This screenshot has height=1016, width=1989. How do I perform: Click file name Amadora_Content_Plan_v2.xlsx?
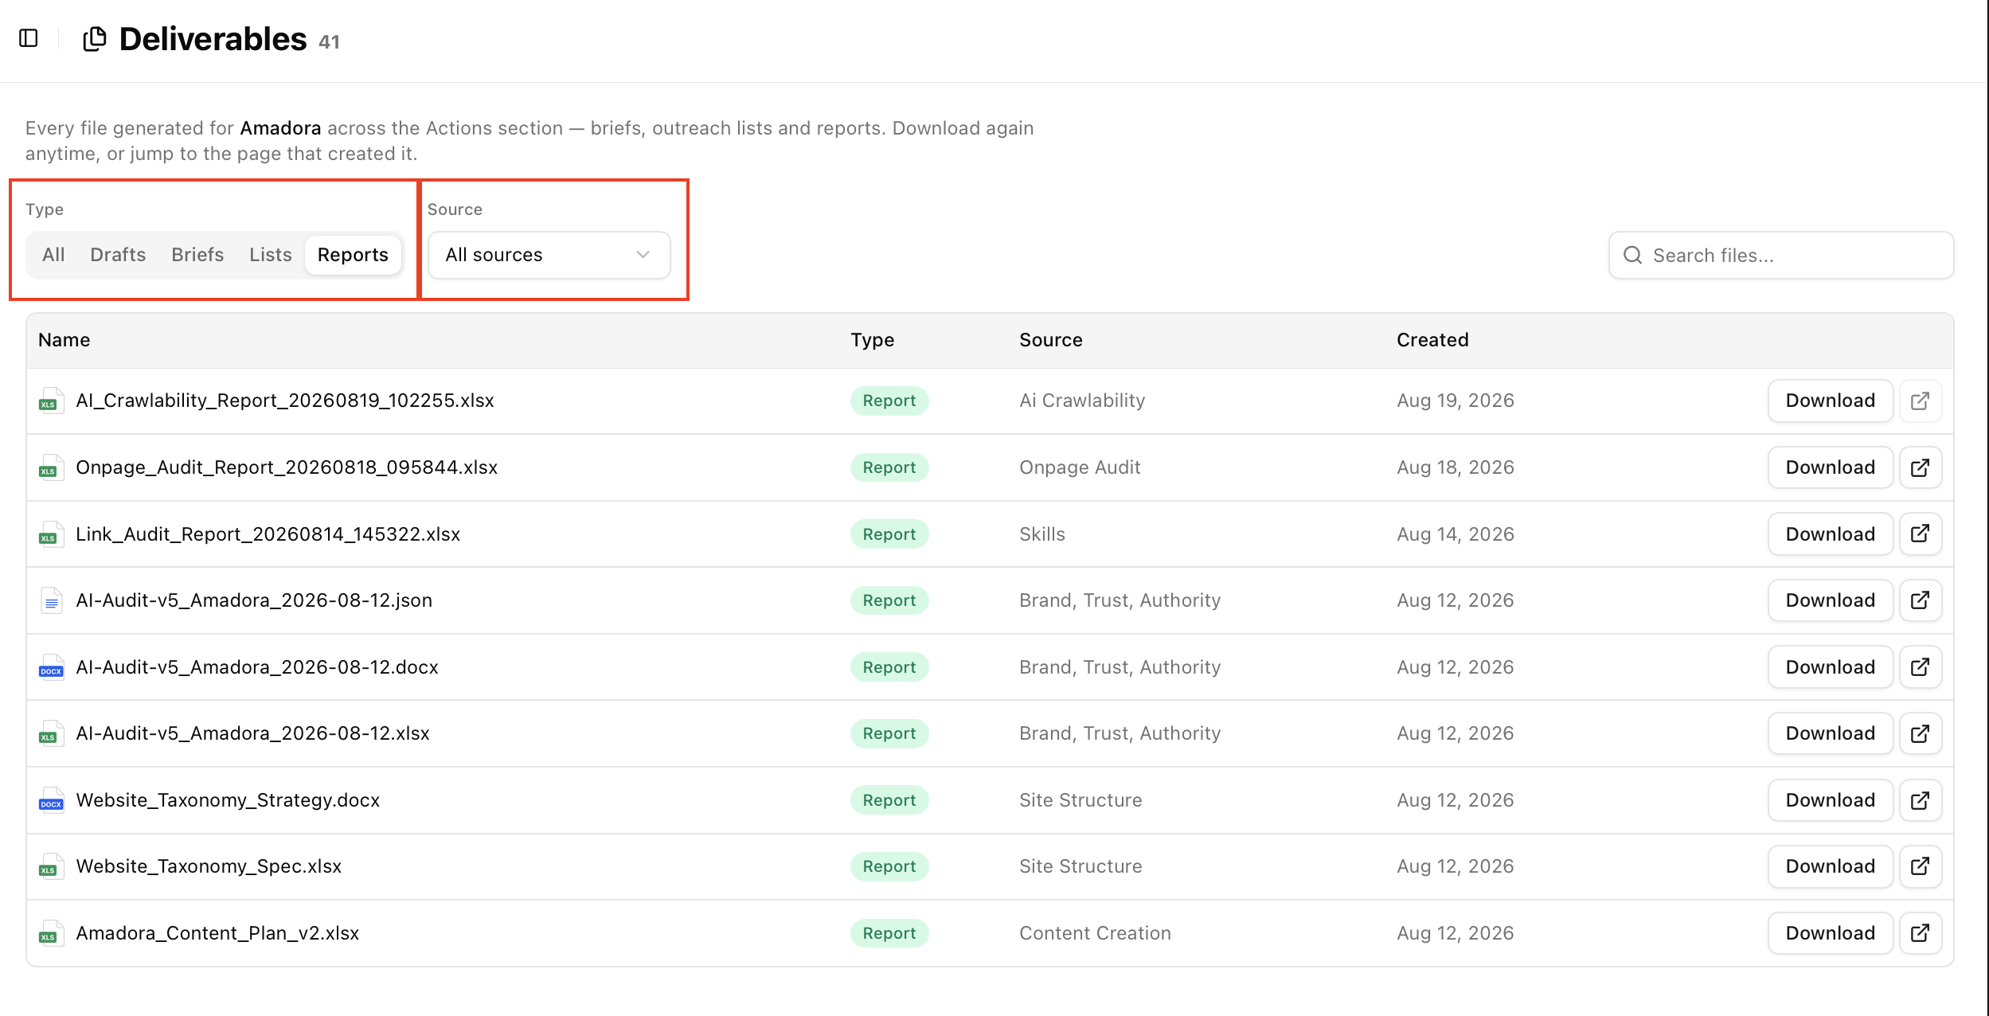click(x=217, y=933)
